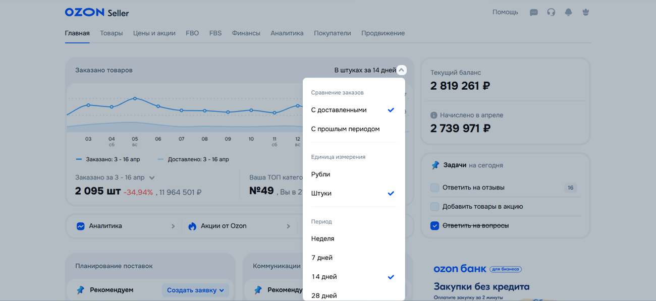This screenshot has width=656, height=301.
Task: Click the OZON Seller logo
Action: coord(97,13)
